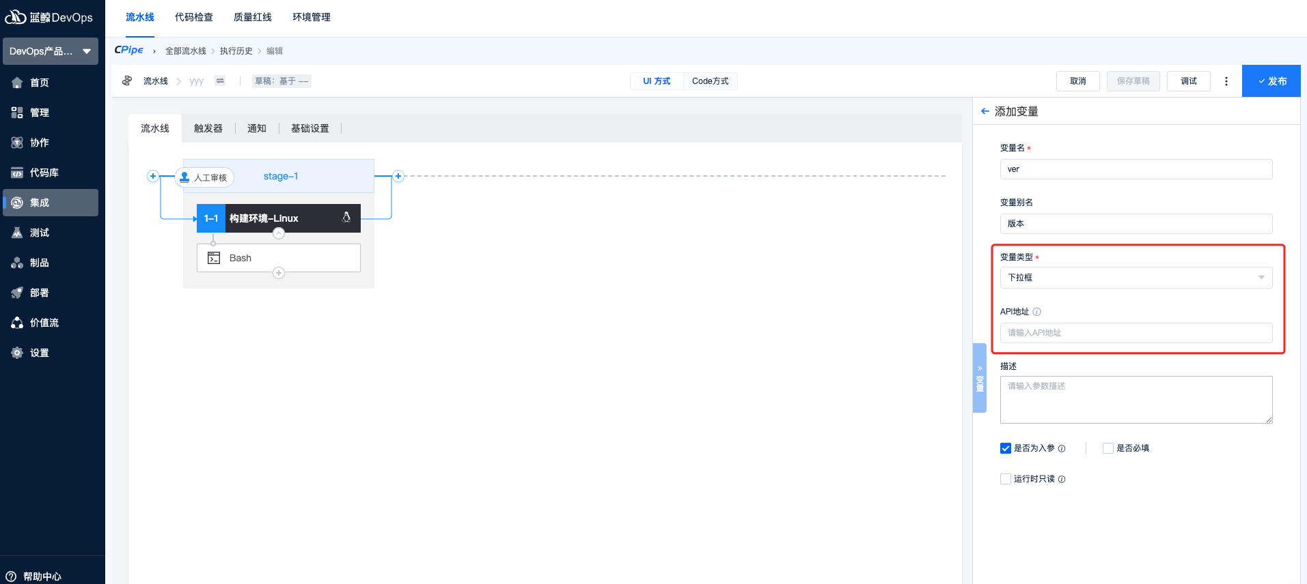Screen dimensions: 1307x584
Task: Open the more options vertical dots menu
Action: click(1226, 81)
